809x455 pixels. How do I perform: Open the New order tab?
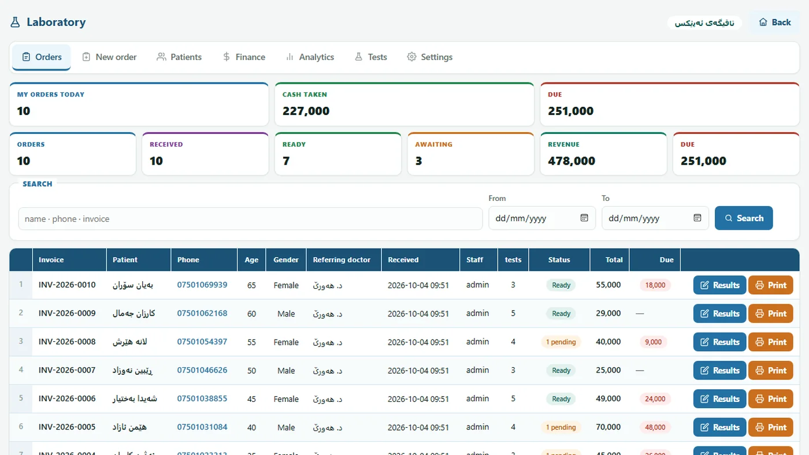click(109, 57)
